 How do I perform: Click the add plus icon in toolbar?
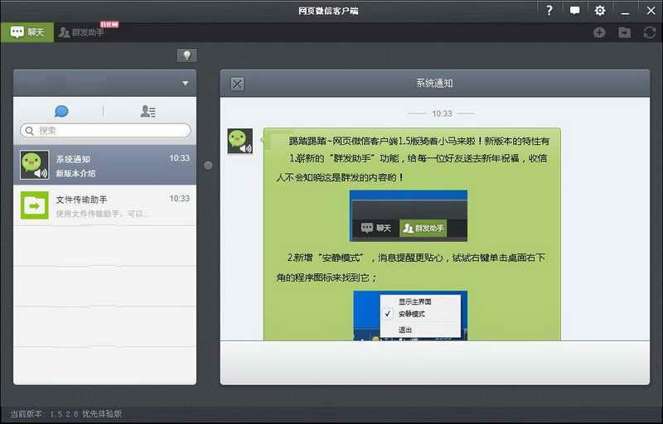click(599, 32)
